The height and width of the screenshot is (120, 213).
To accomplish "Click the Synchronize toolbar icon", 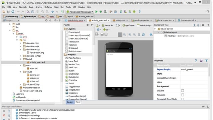I will tap(13, 12).
